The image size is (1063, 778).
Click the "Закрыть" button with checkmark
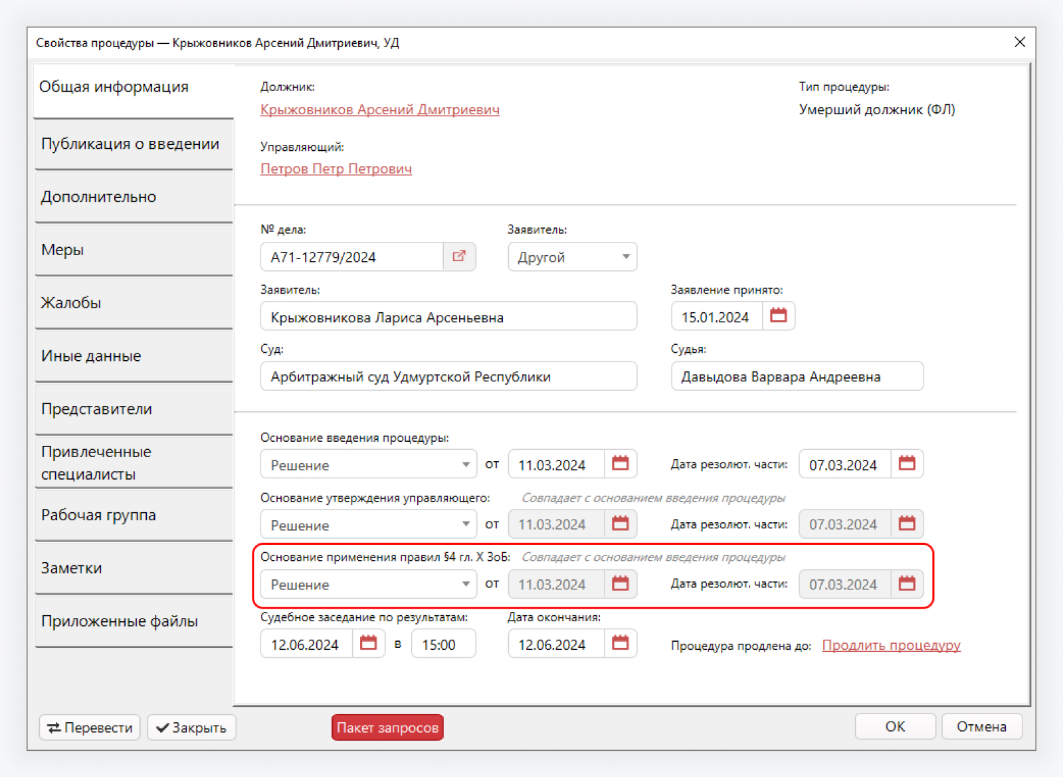(191, 728)
